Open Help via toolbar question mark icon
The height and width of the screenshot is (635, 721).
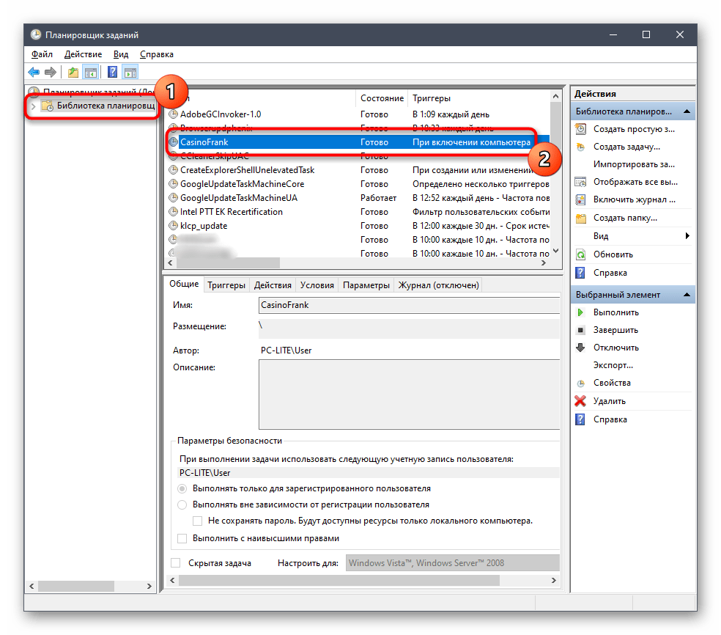tap(113, 73)
